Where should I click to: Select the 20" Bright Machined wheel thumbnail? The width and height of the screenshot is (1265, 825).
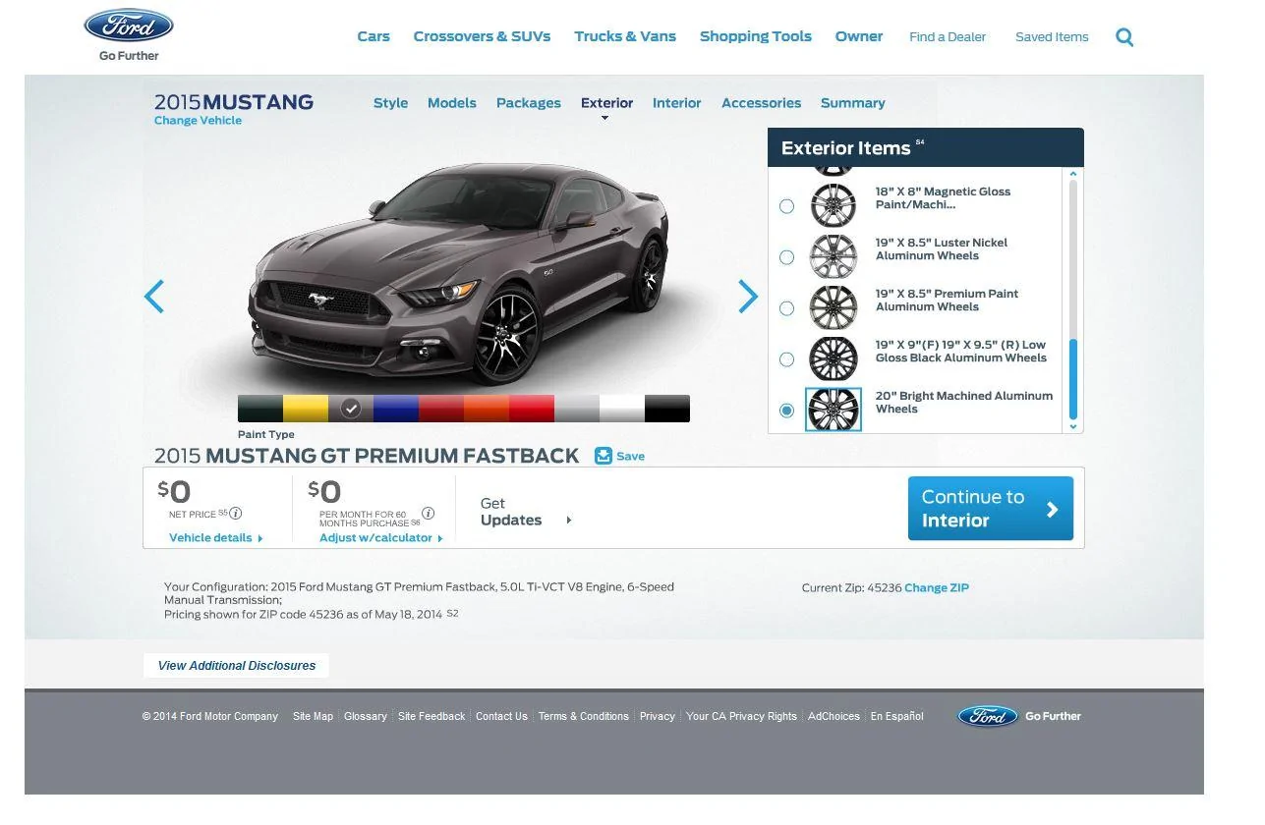click(x=834, y=410)
